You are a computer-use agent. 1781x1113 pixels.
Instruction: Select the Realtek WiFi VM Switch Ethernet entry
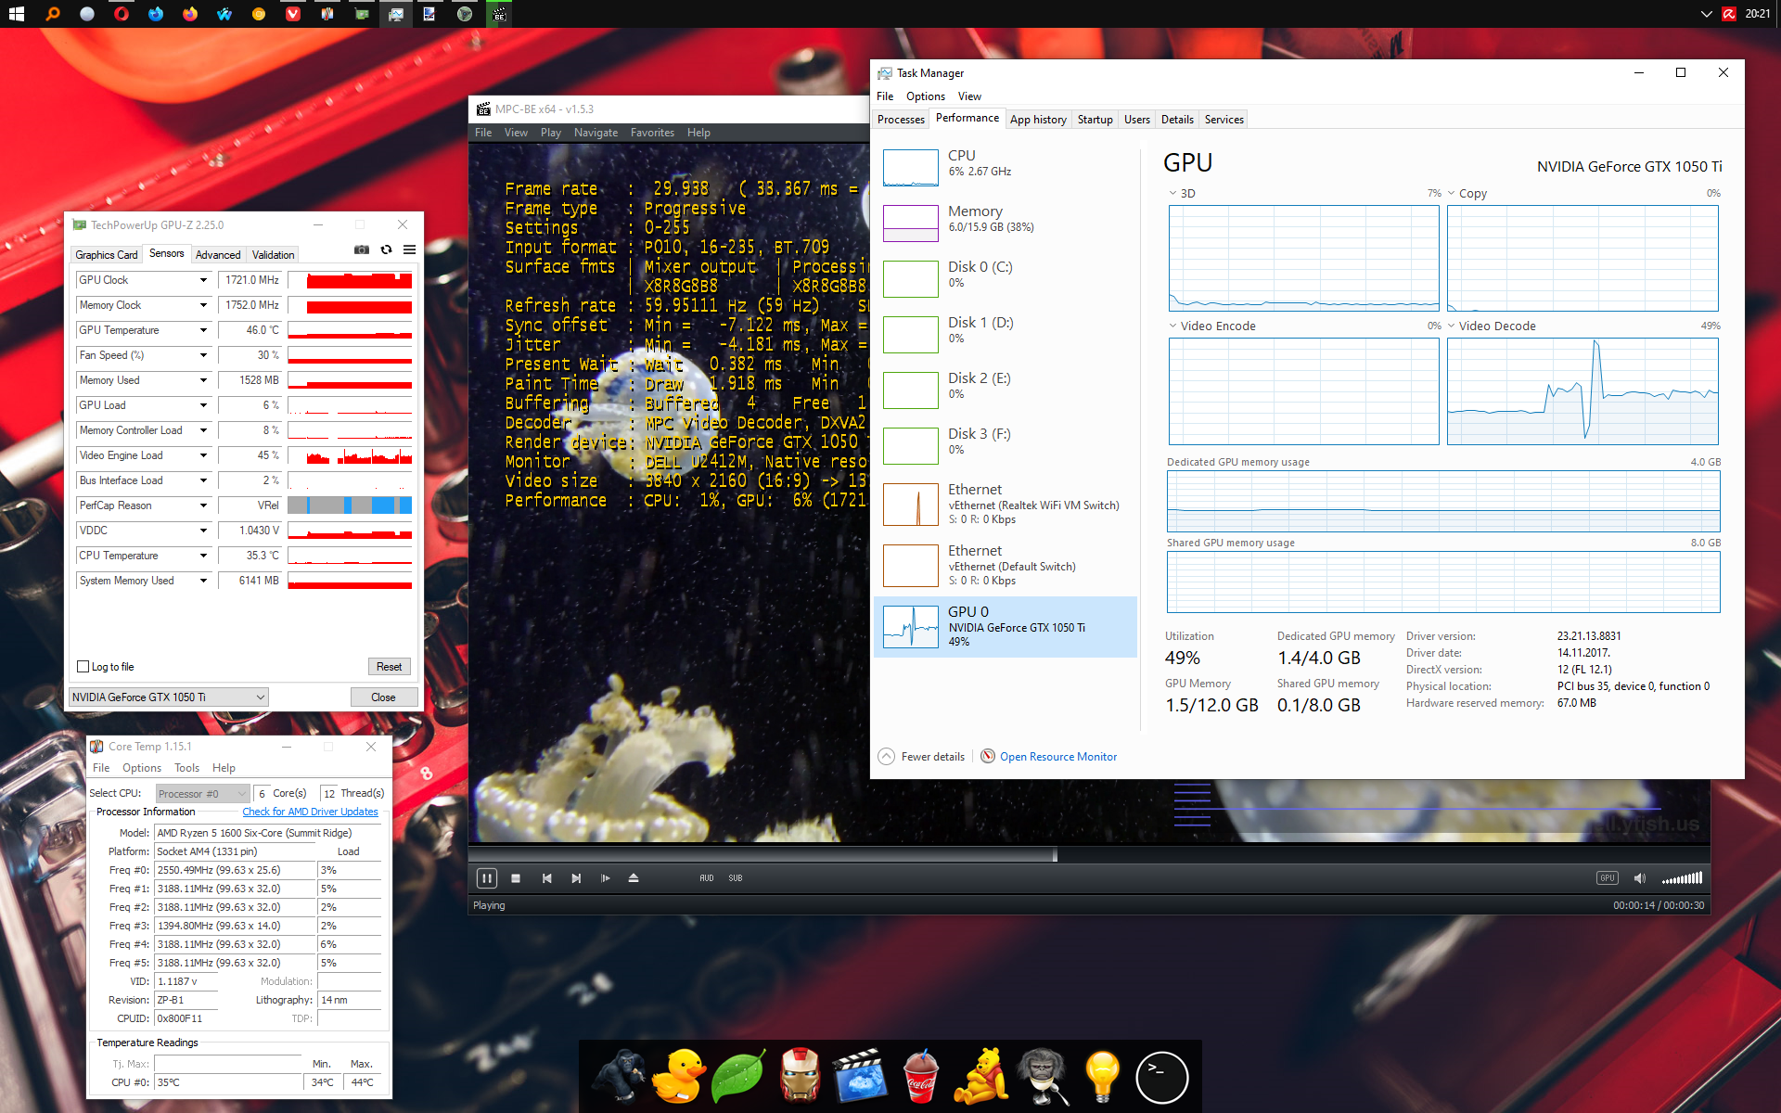(x=1006, y=505)
